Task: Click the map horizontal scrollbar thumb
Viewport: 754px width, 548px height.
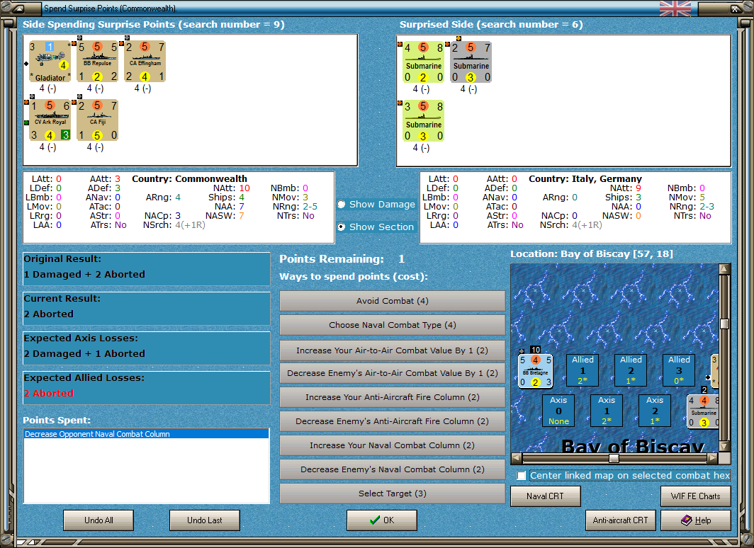Action: [x=614, y=458]
